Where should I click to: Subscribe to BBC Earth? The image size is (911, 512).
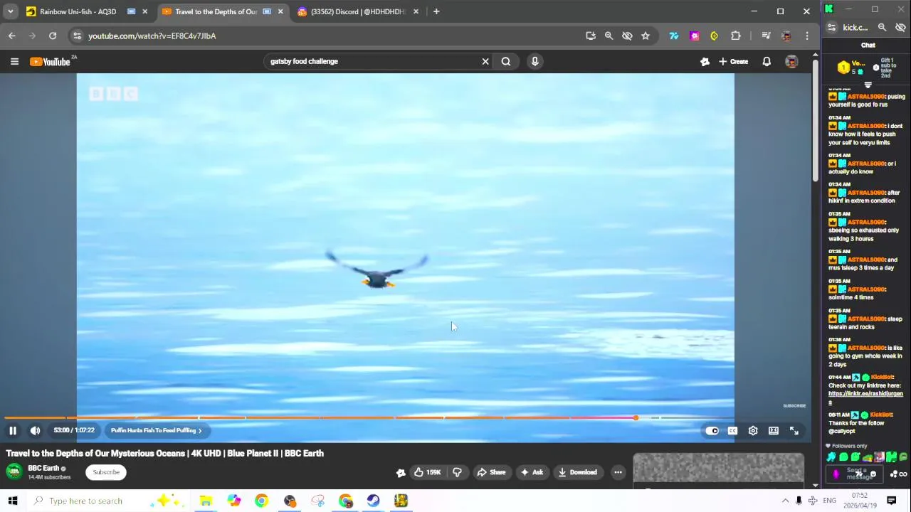click(106, 472)
